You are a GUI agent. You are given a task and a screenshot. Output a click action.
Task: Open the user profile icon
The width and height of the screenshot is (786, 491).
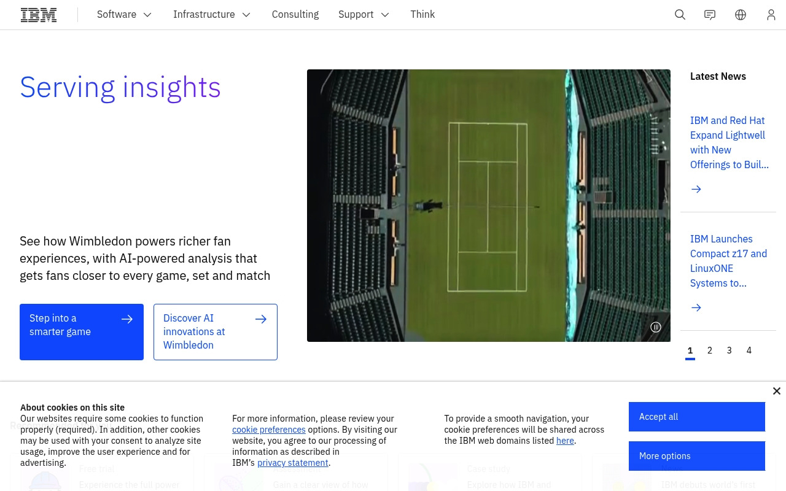pos(771,15)
